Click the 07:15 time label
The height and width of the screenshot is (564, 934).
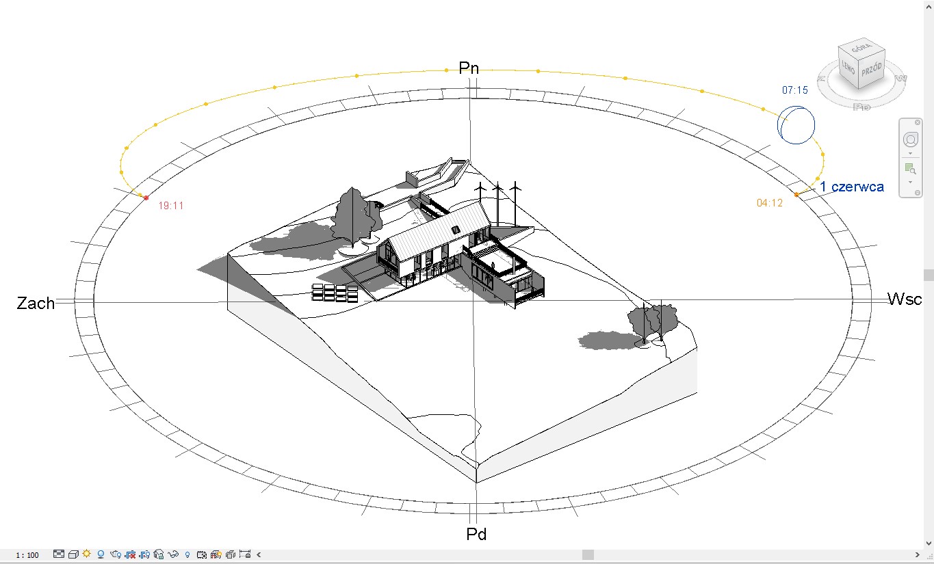[x=795, y=90]
